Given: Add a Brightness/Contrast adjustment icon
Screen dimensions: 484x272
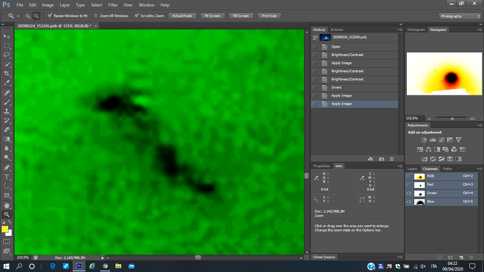Looking at the screenshot, I should pos(424,140).
